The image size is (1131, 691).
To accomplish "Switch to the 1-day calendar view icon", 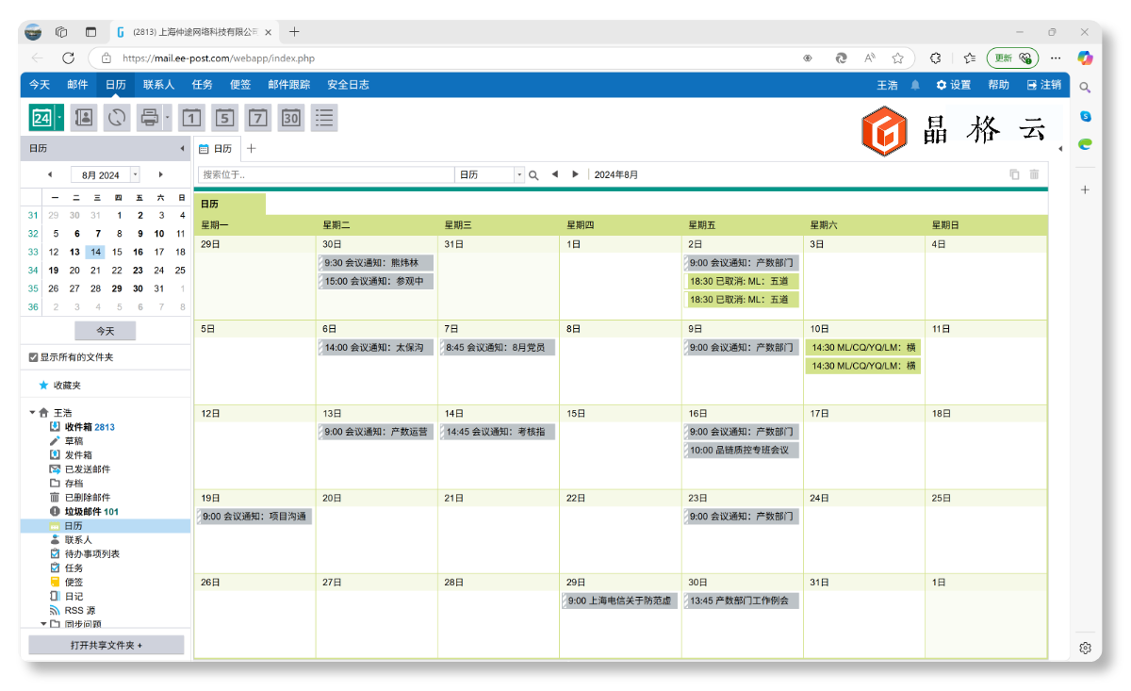I will [191, 118].
